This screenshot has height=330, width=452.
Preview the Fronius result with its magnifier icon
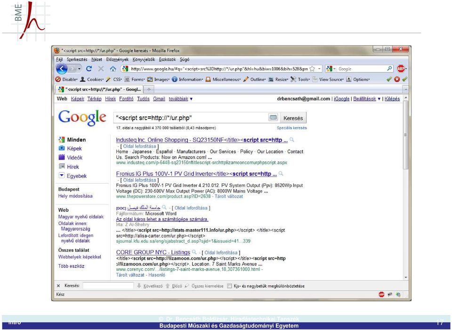[x=281, y=174]
